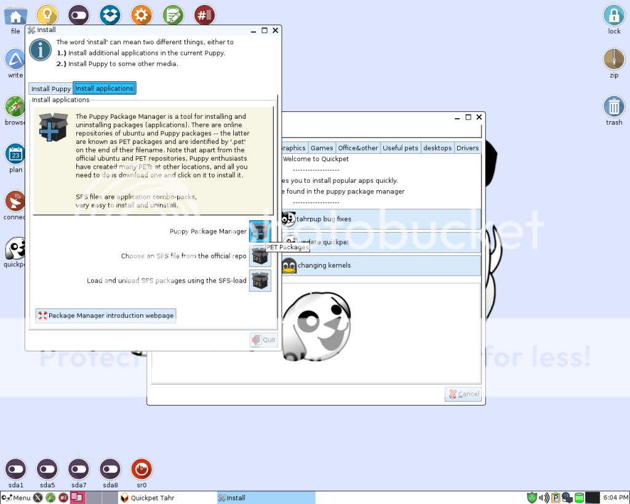Click Cancel in the Quickpet window
The height and width of the screenshot is (504, 630).
coord(463,394)
